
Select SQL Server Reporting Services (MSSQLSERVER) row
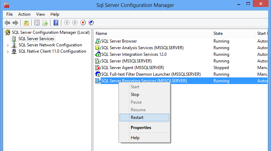tap(181, 81)
